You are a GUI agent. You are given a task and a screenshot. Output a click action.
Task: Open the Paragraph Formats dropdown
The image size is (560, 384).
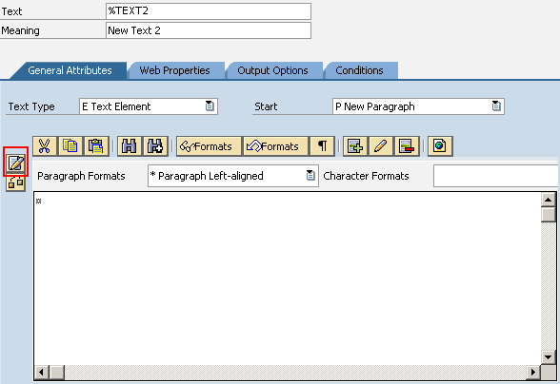310,176
